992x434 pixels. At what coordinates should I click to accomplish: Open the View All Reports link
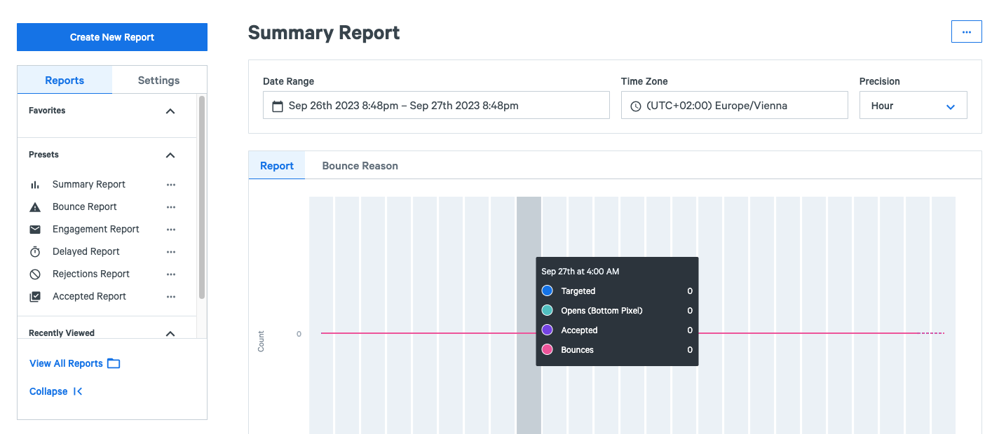click(x=74, y=363)
